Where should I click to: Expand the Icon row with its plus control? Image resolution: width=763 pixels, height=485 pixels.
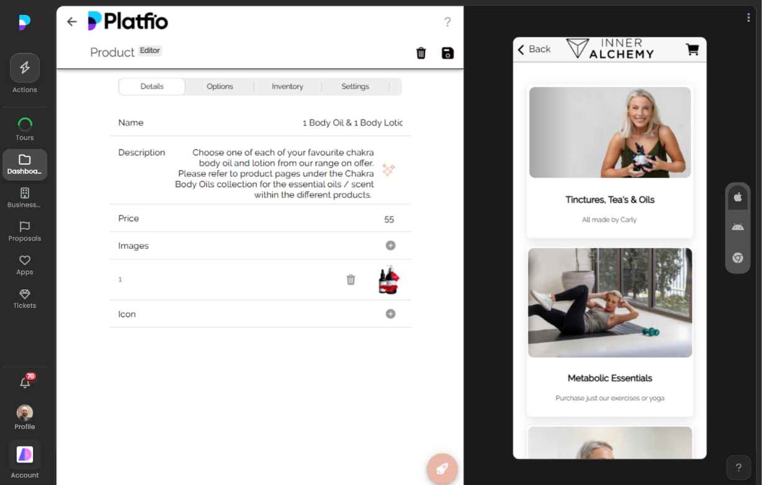[390, 314]
